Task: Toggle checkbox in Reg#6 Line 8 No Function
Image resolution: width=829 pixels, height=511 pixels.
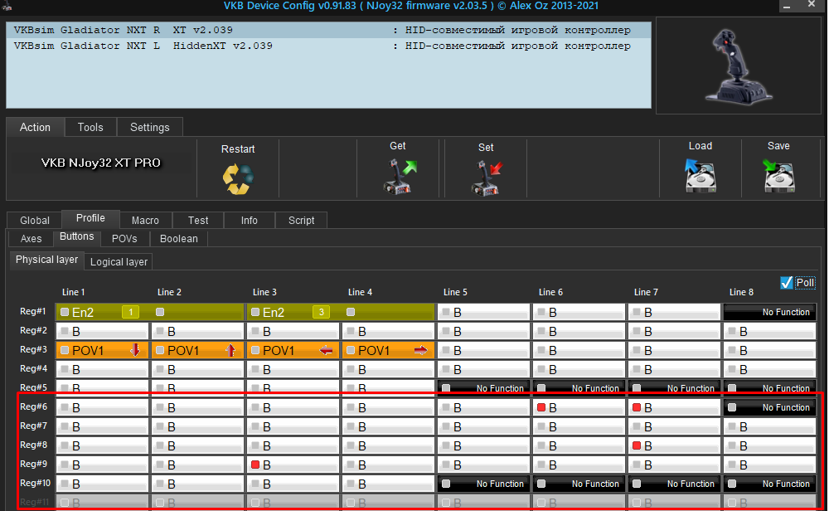Action: pos(732,407)
